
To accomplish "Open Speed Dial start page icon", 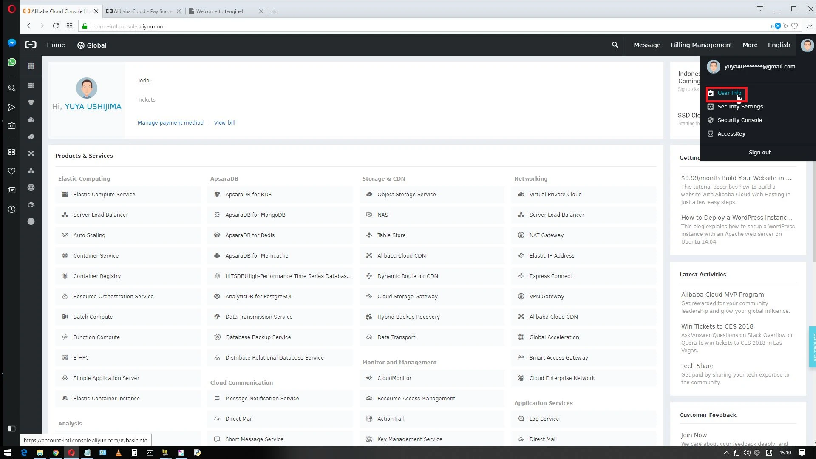I will pos(69,26).
